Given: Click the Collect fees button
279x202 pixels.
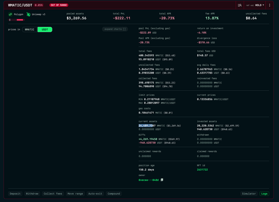Looking at the screenshot, I should pyautogui.click(x=53, y=194).
